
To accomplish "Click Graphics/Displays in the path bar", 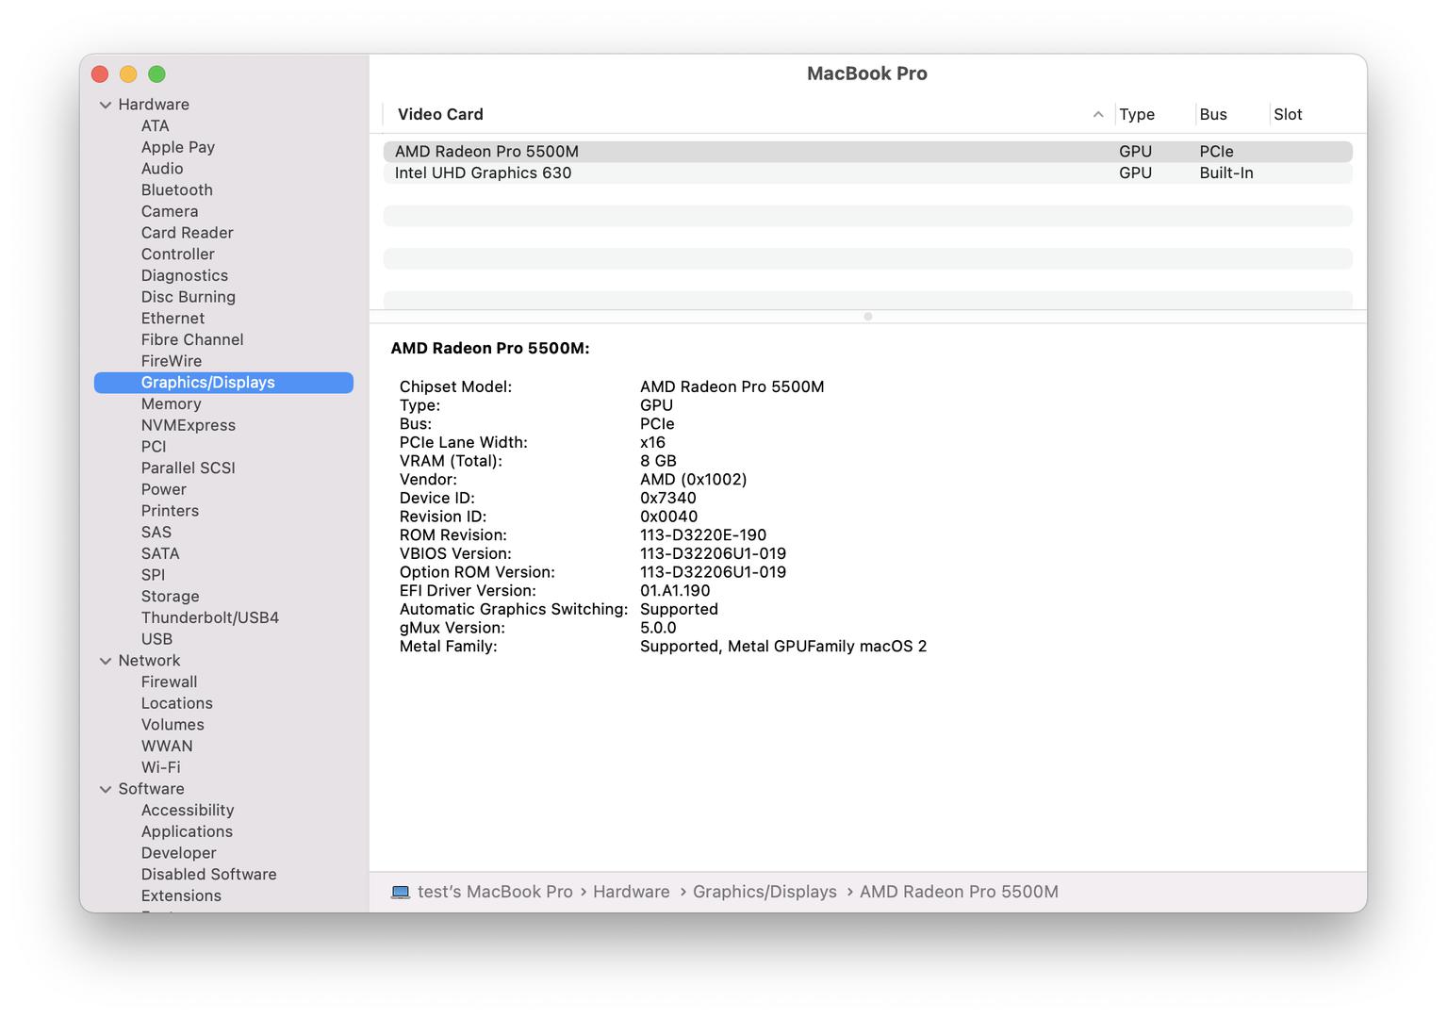I will click(765, 892).
